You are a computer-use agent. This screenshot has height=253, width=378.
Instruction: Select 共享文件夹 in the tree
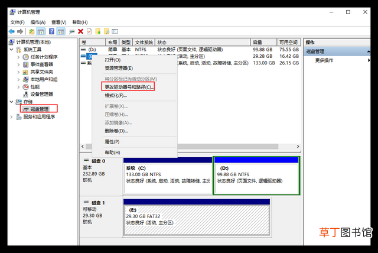[x=42, y=72]
